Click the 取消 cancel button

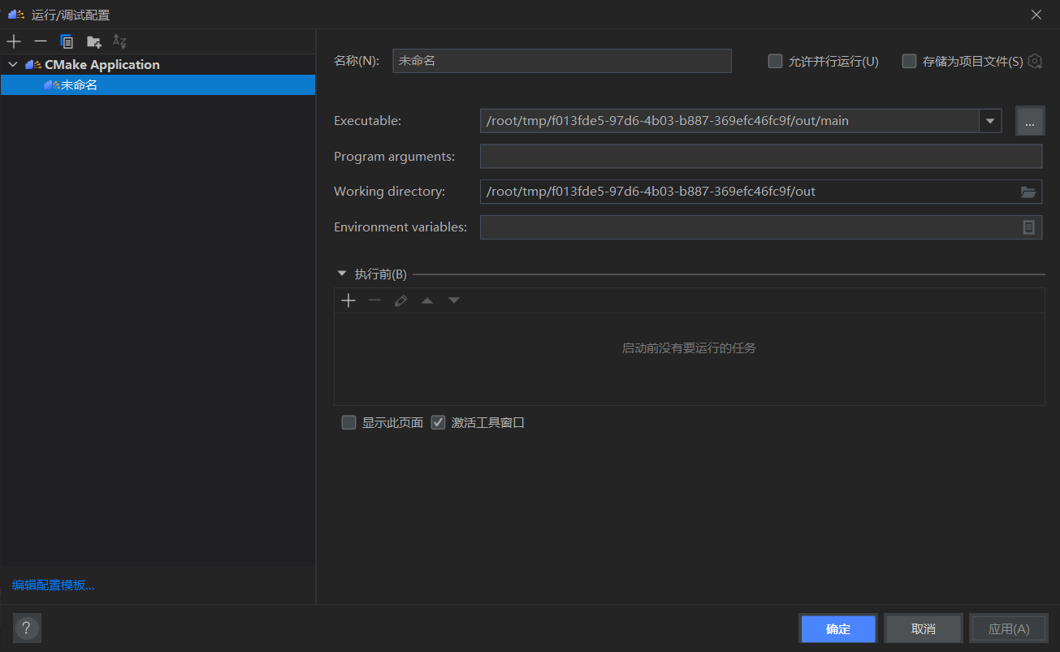coord(924,628)
